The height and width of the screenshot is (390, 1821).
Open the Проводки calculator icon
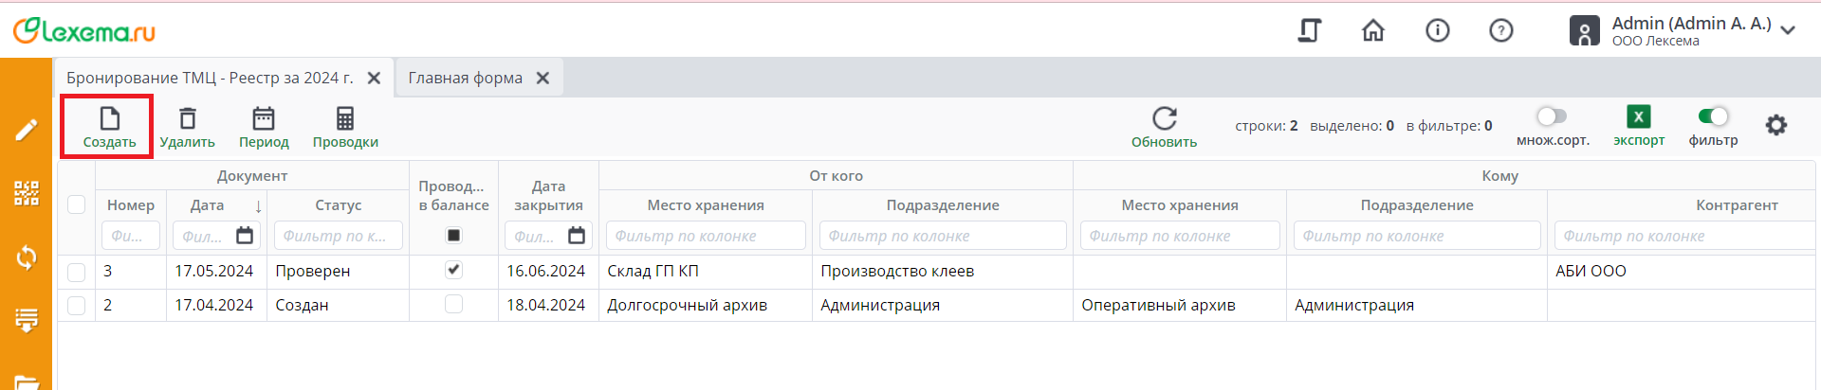(x=345, y=119)
